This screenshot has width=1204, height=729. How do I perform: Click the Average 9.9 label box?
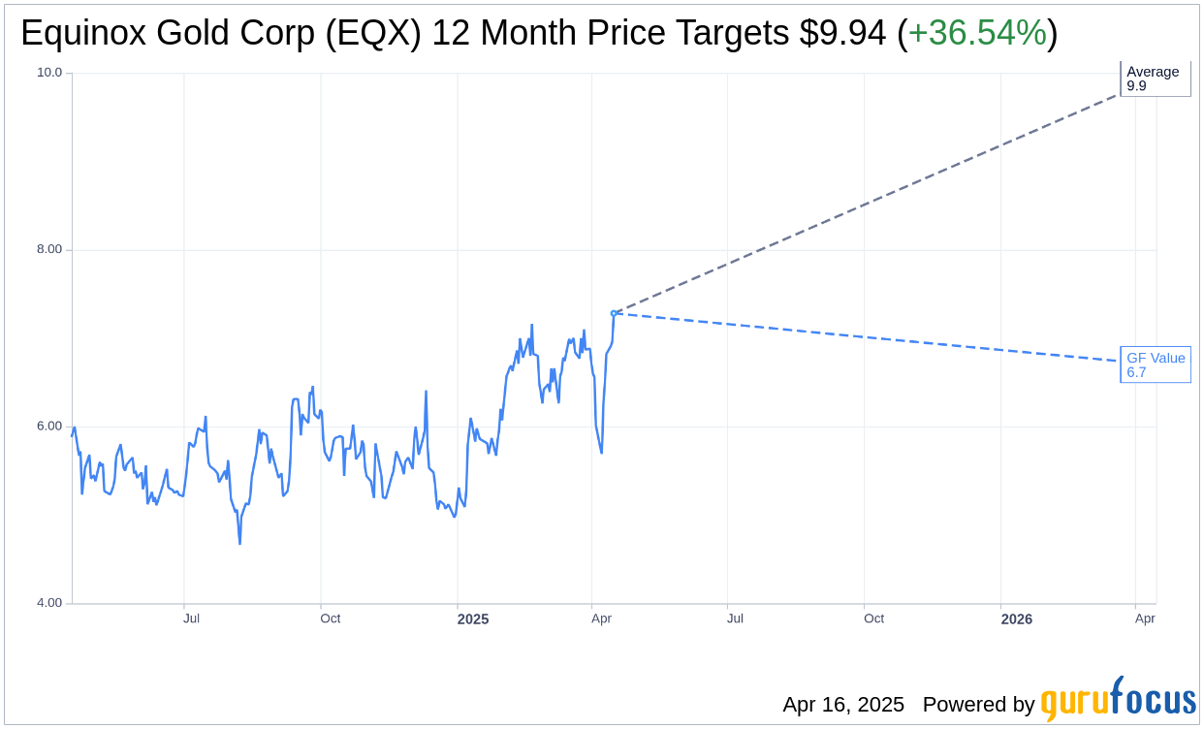click(1155, 79)
